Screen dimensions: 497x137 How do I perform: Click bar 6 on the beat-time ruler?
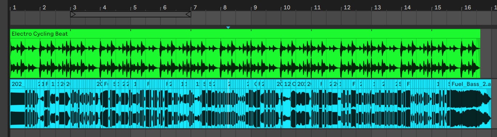[164, 7]
